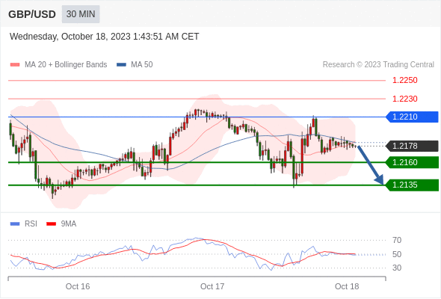Image resolution: width=441 pixels, height=299 pixels.
Task: Click the 30 MIN timeframe button
Action: [81, 14]
